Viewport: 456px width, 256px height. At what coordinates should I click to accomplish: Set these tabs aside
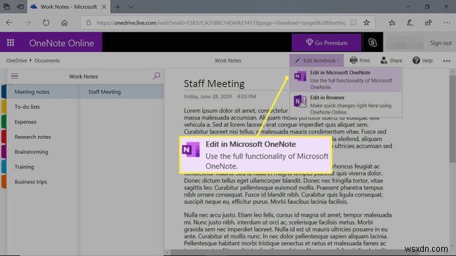click(x=20, y=6)
